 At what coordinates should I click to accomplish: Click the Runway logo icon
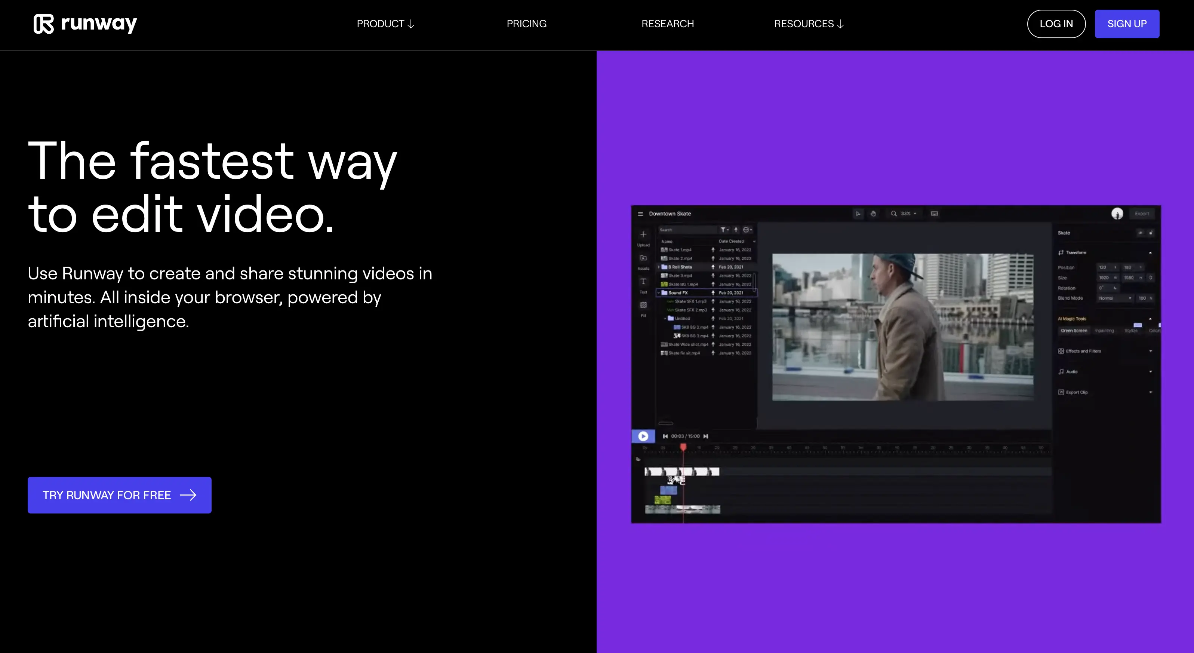[x=44, y=24]
